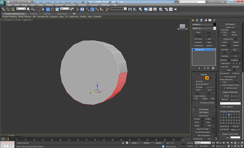Switch to the Object Paint ribbon tab

(62, 14)
